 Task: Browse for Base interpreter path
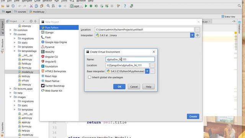coord(152,71)
